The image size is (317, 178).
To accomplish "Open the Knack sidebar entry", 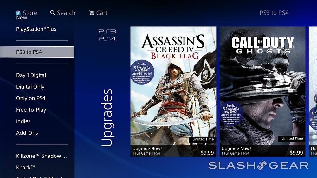I will pyautogui.click(x=26, y=167).
